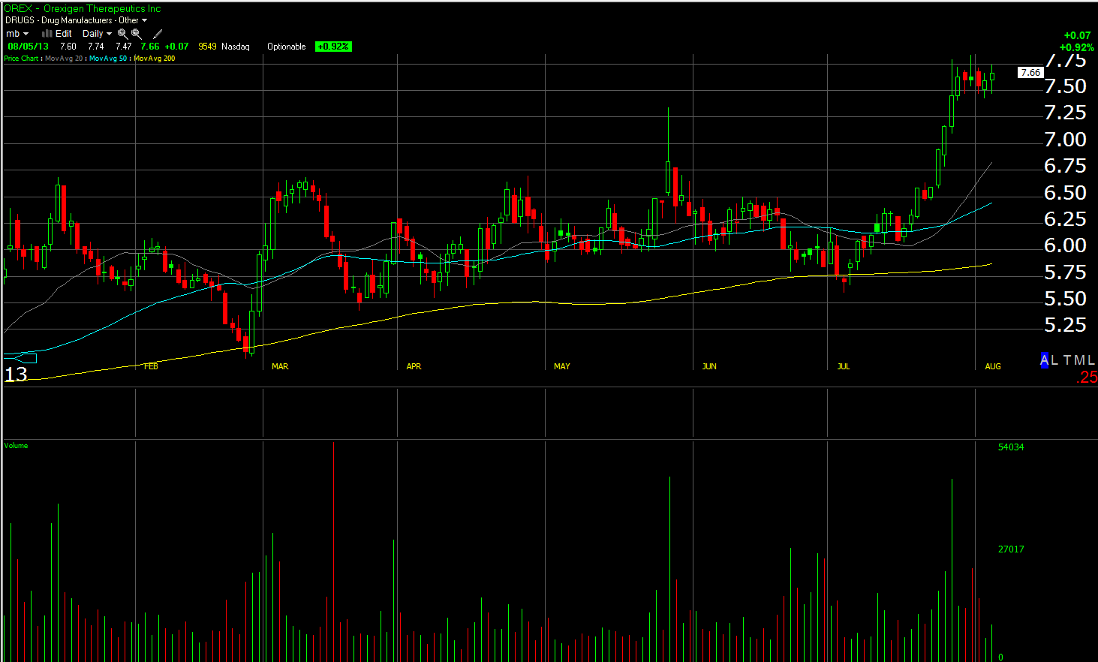The width and height of the screenshot is (1098, 662).
Task: Toggle the L scaling option
Action: [x=1054, y=360]
